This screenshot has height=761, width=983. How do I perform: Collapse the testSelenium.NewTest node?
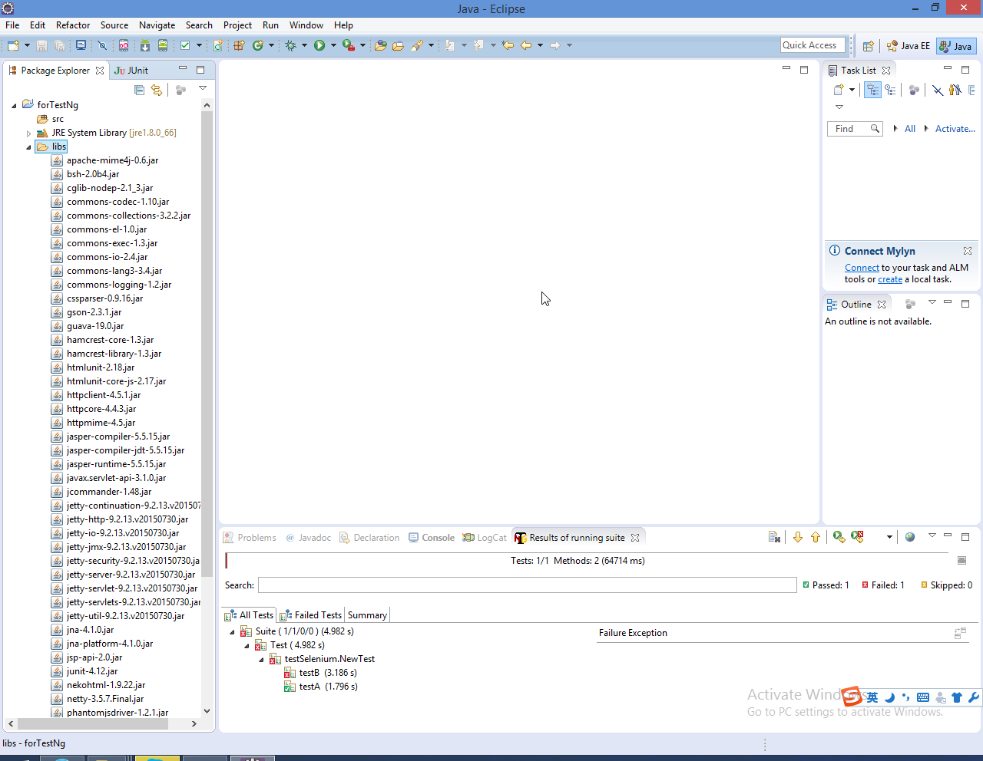pyautogui.click(x=261, y=659)
